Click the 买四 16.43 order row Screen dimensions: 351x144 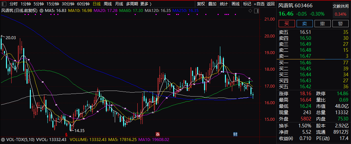pyautogui.click(x=314, y=81)
